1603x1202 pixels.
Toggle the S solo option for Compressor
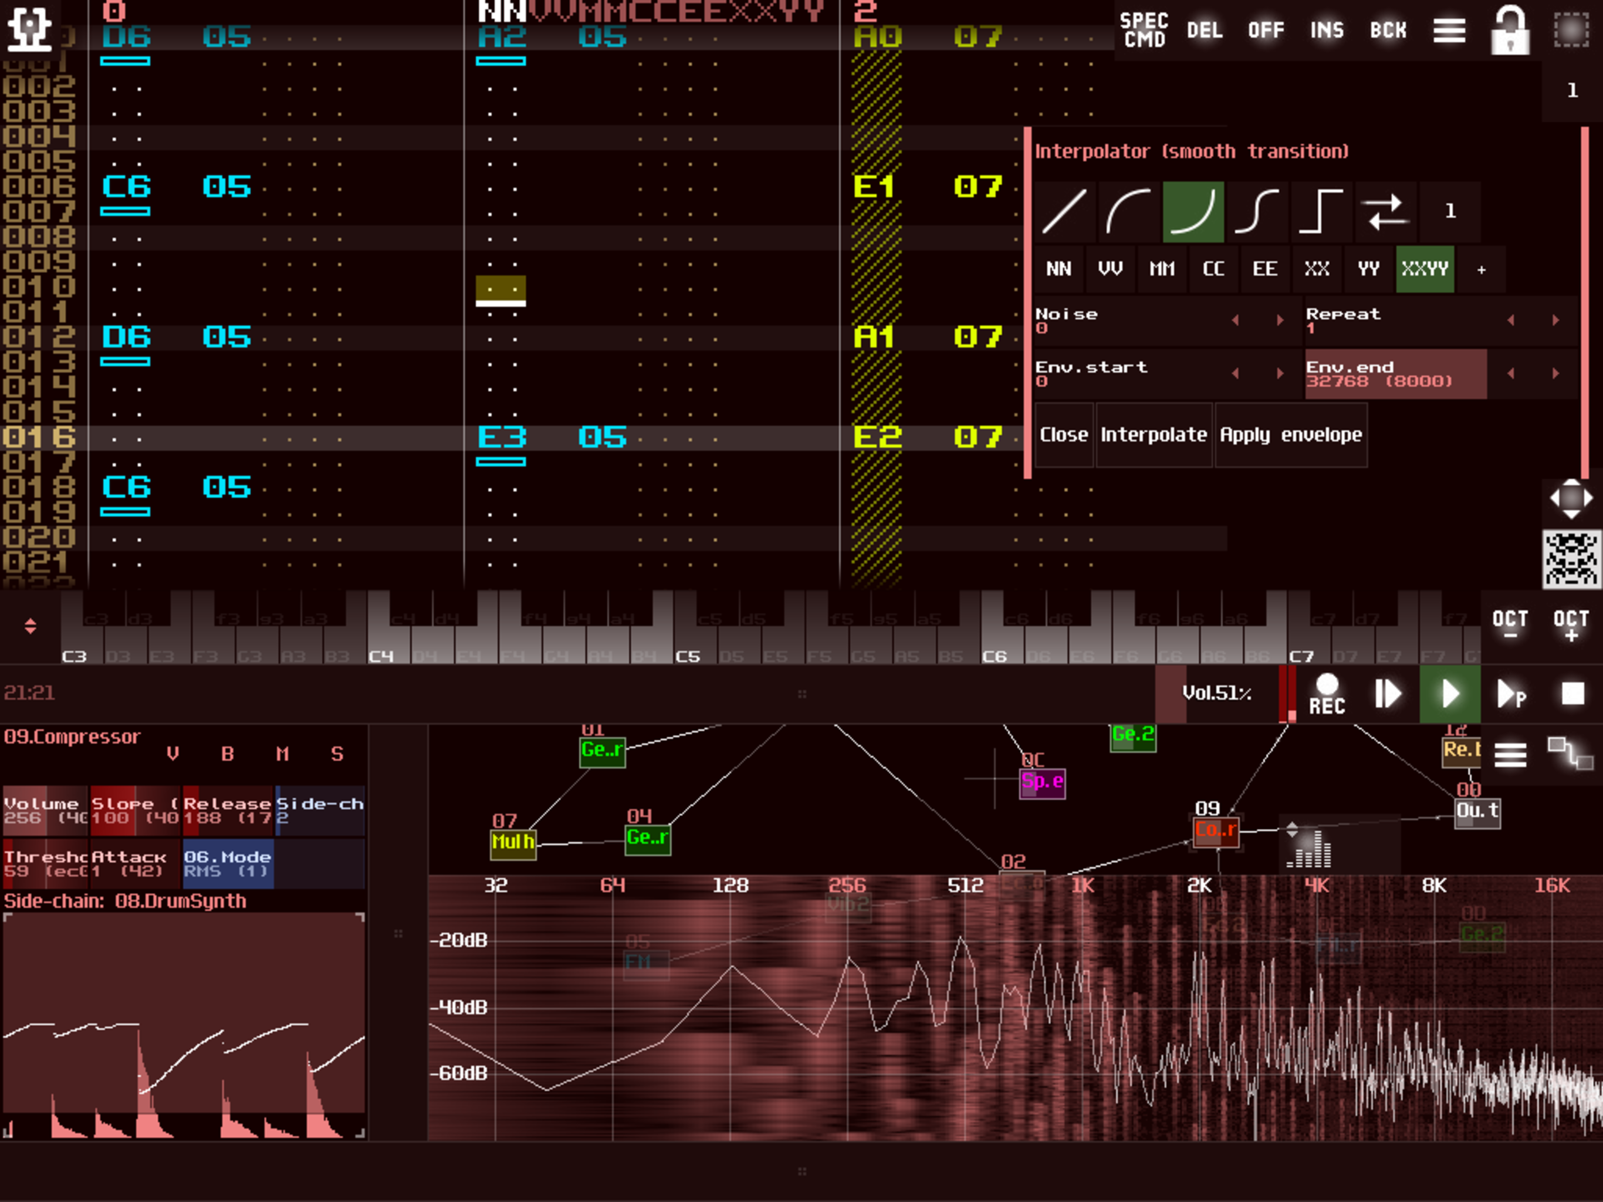pos(337,754)
